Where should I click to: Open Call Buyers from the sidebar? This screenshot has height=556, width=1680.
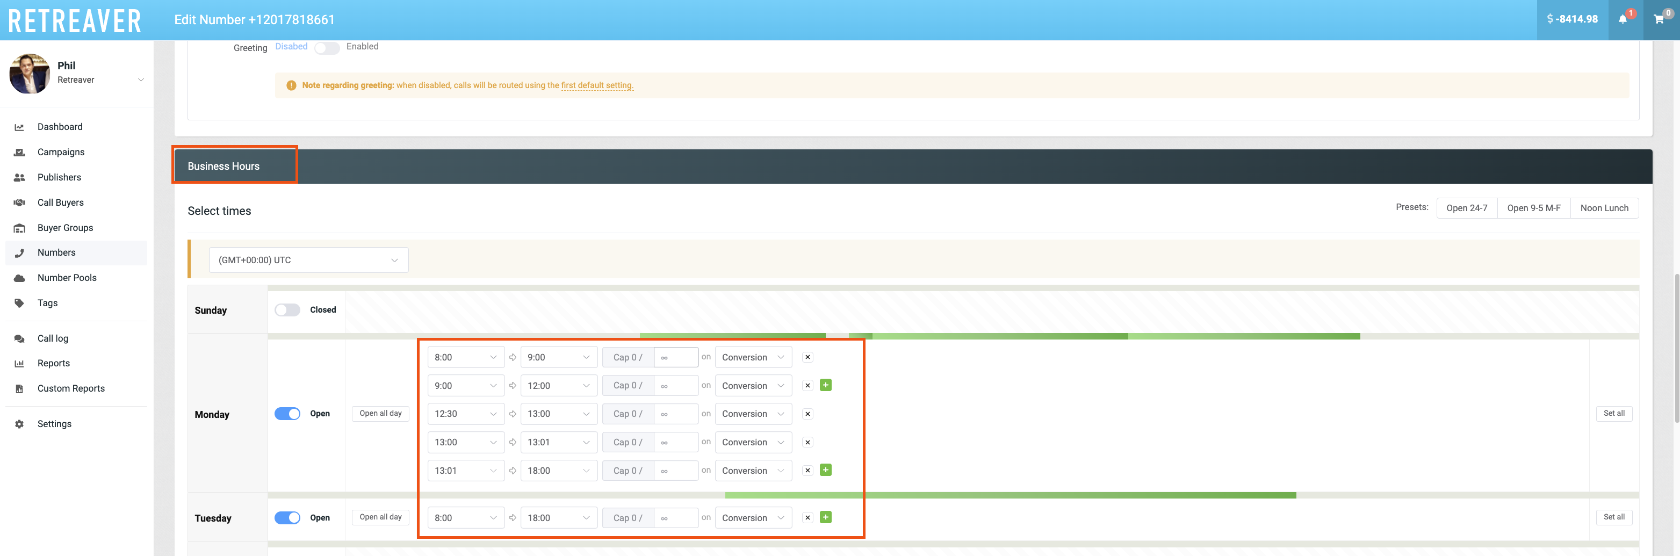(60, 203)
